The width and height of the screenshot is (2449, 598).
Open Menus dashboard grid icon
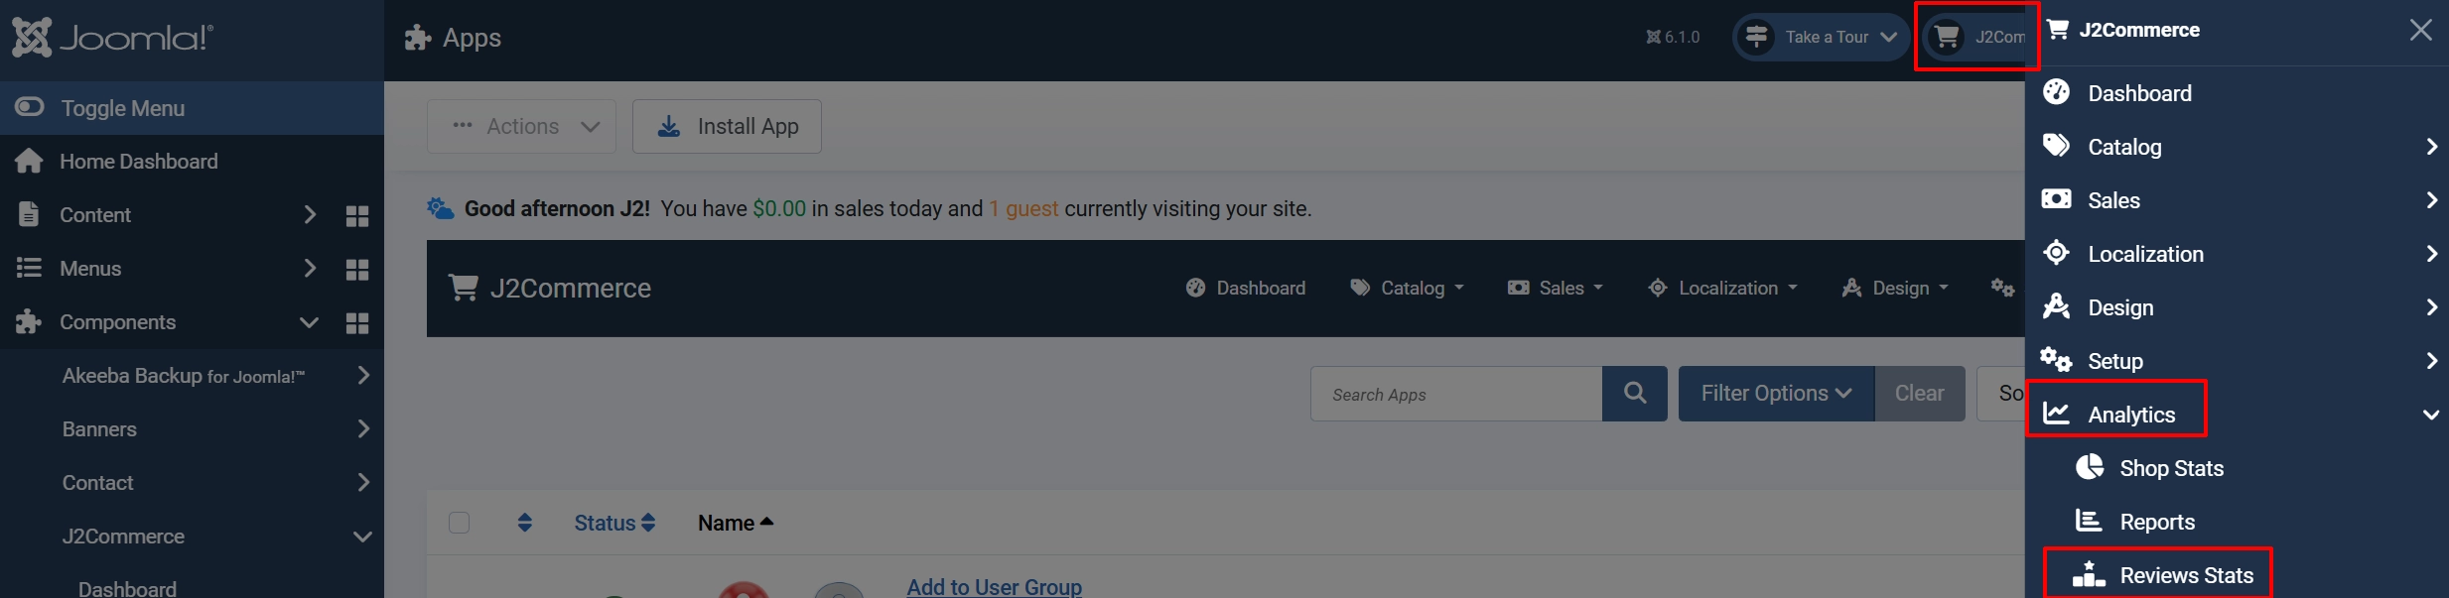357,270
